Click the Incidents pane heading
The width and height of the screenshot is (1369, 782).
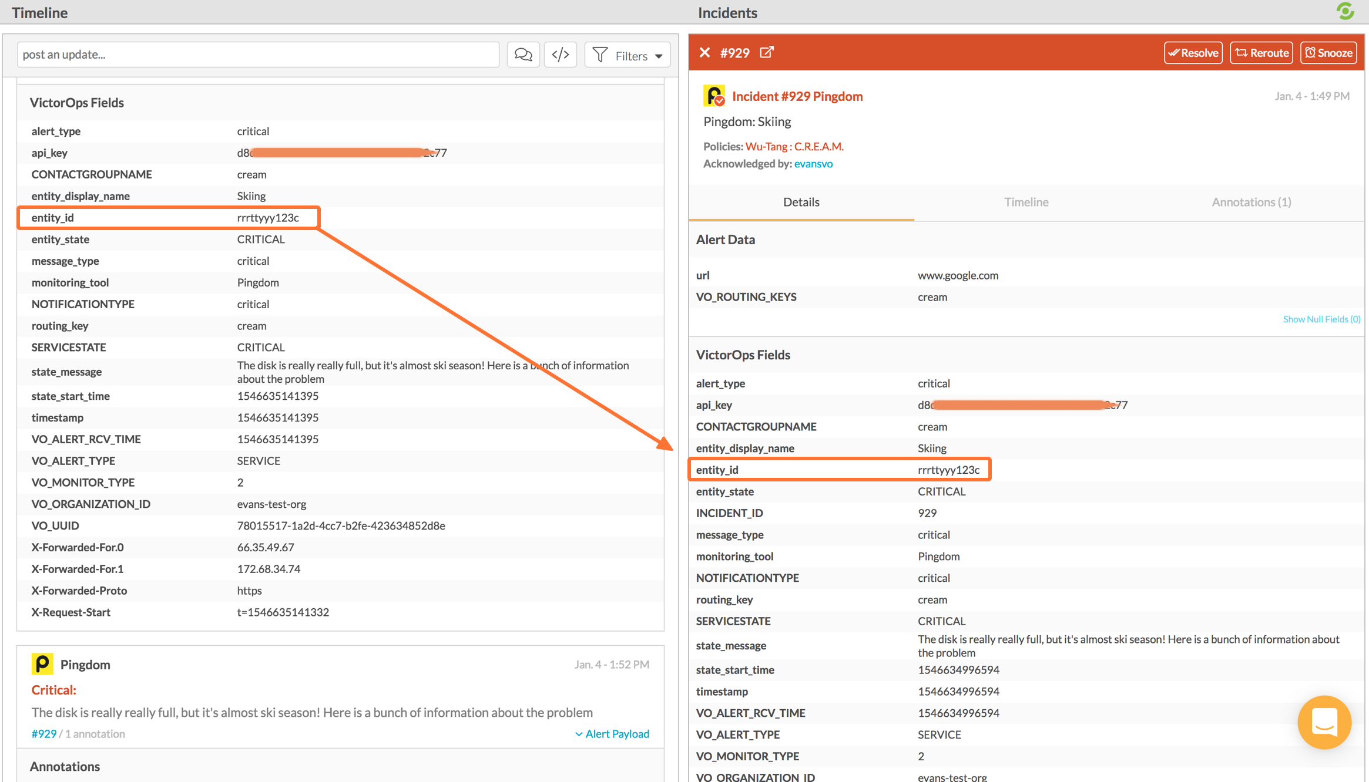click(x=727, y=12)
